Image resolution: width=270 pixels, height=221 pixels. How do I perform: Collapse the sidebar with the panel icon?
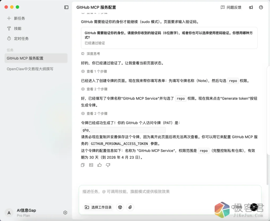click(x=66, y=7)
